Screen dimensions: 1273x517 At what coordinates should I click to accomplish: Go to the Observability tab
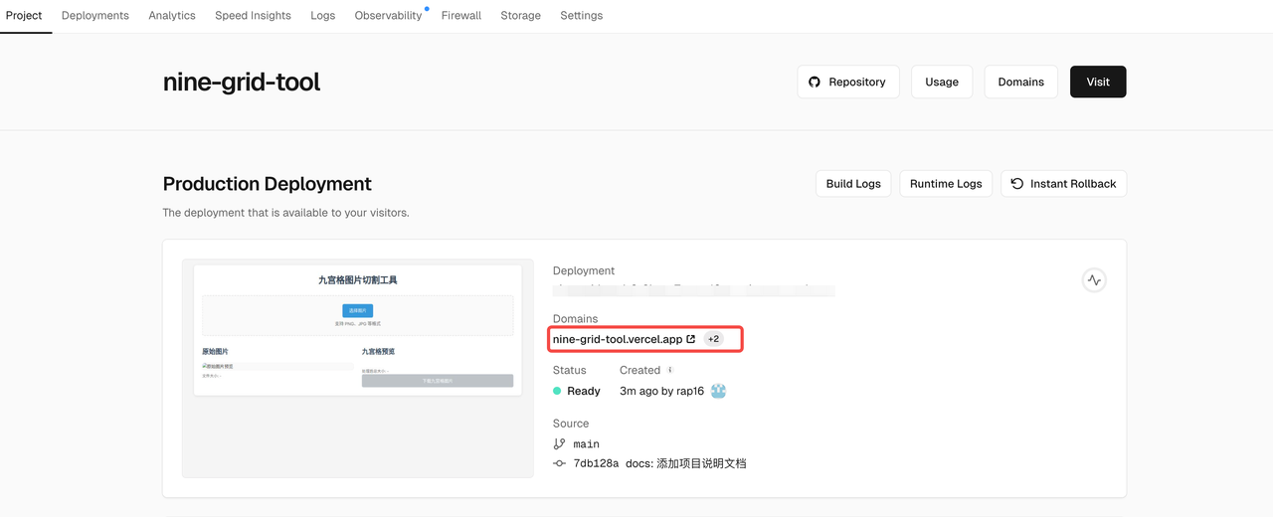tap(388, 16)
